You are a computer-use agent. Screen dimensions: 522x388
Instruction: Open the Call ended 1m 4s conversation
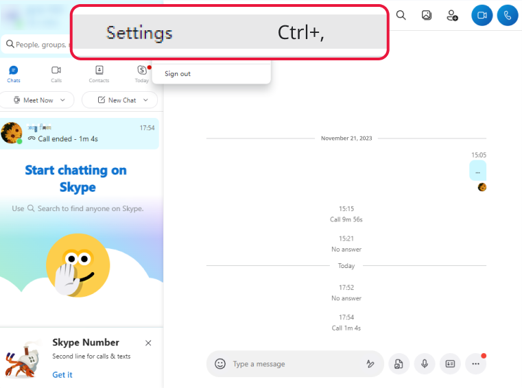click(x=80, y=134)
